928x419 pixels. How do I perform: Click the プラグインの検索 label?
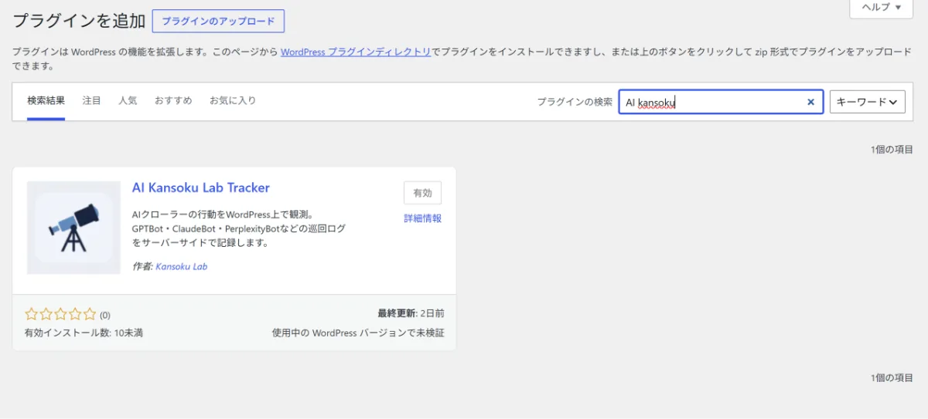coord(575,102)
